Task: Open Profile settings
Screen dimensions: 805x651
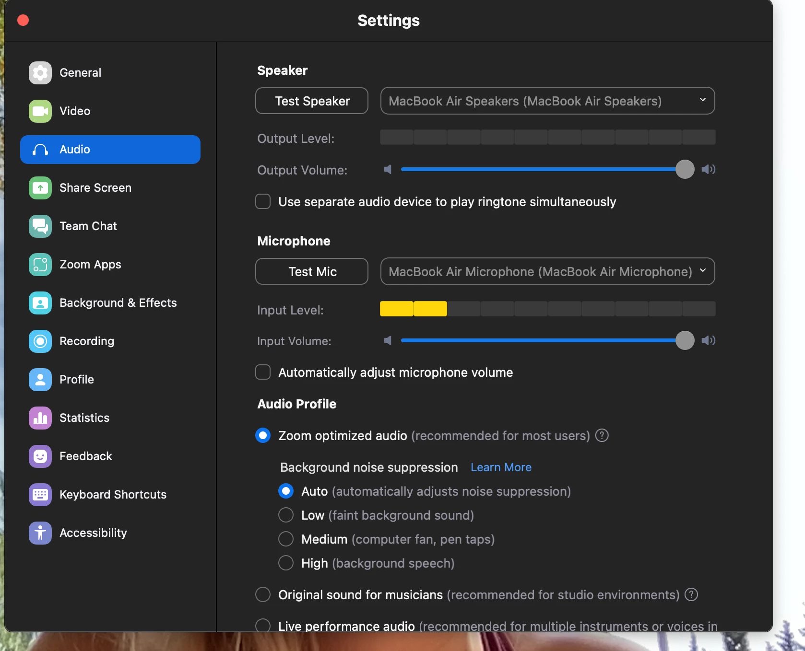Action: 110,380
